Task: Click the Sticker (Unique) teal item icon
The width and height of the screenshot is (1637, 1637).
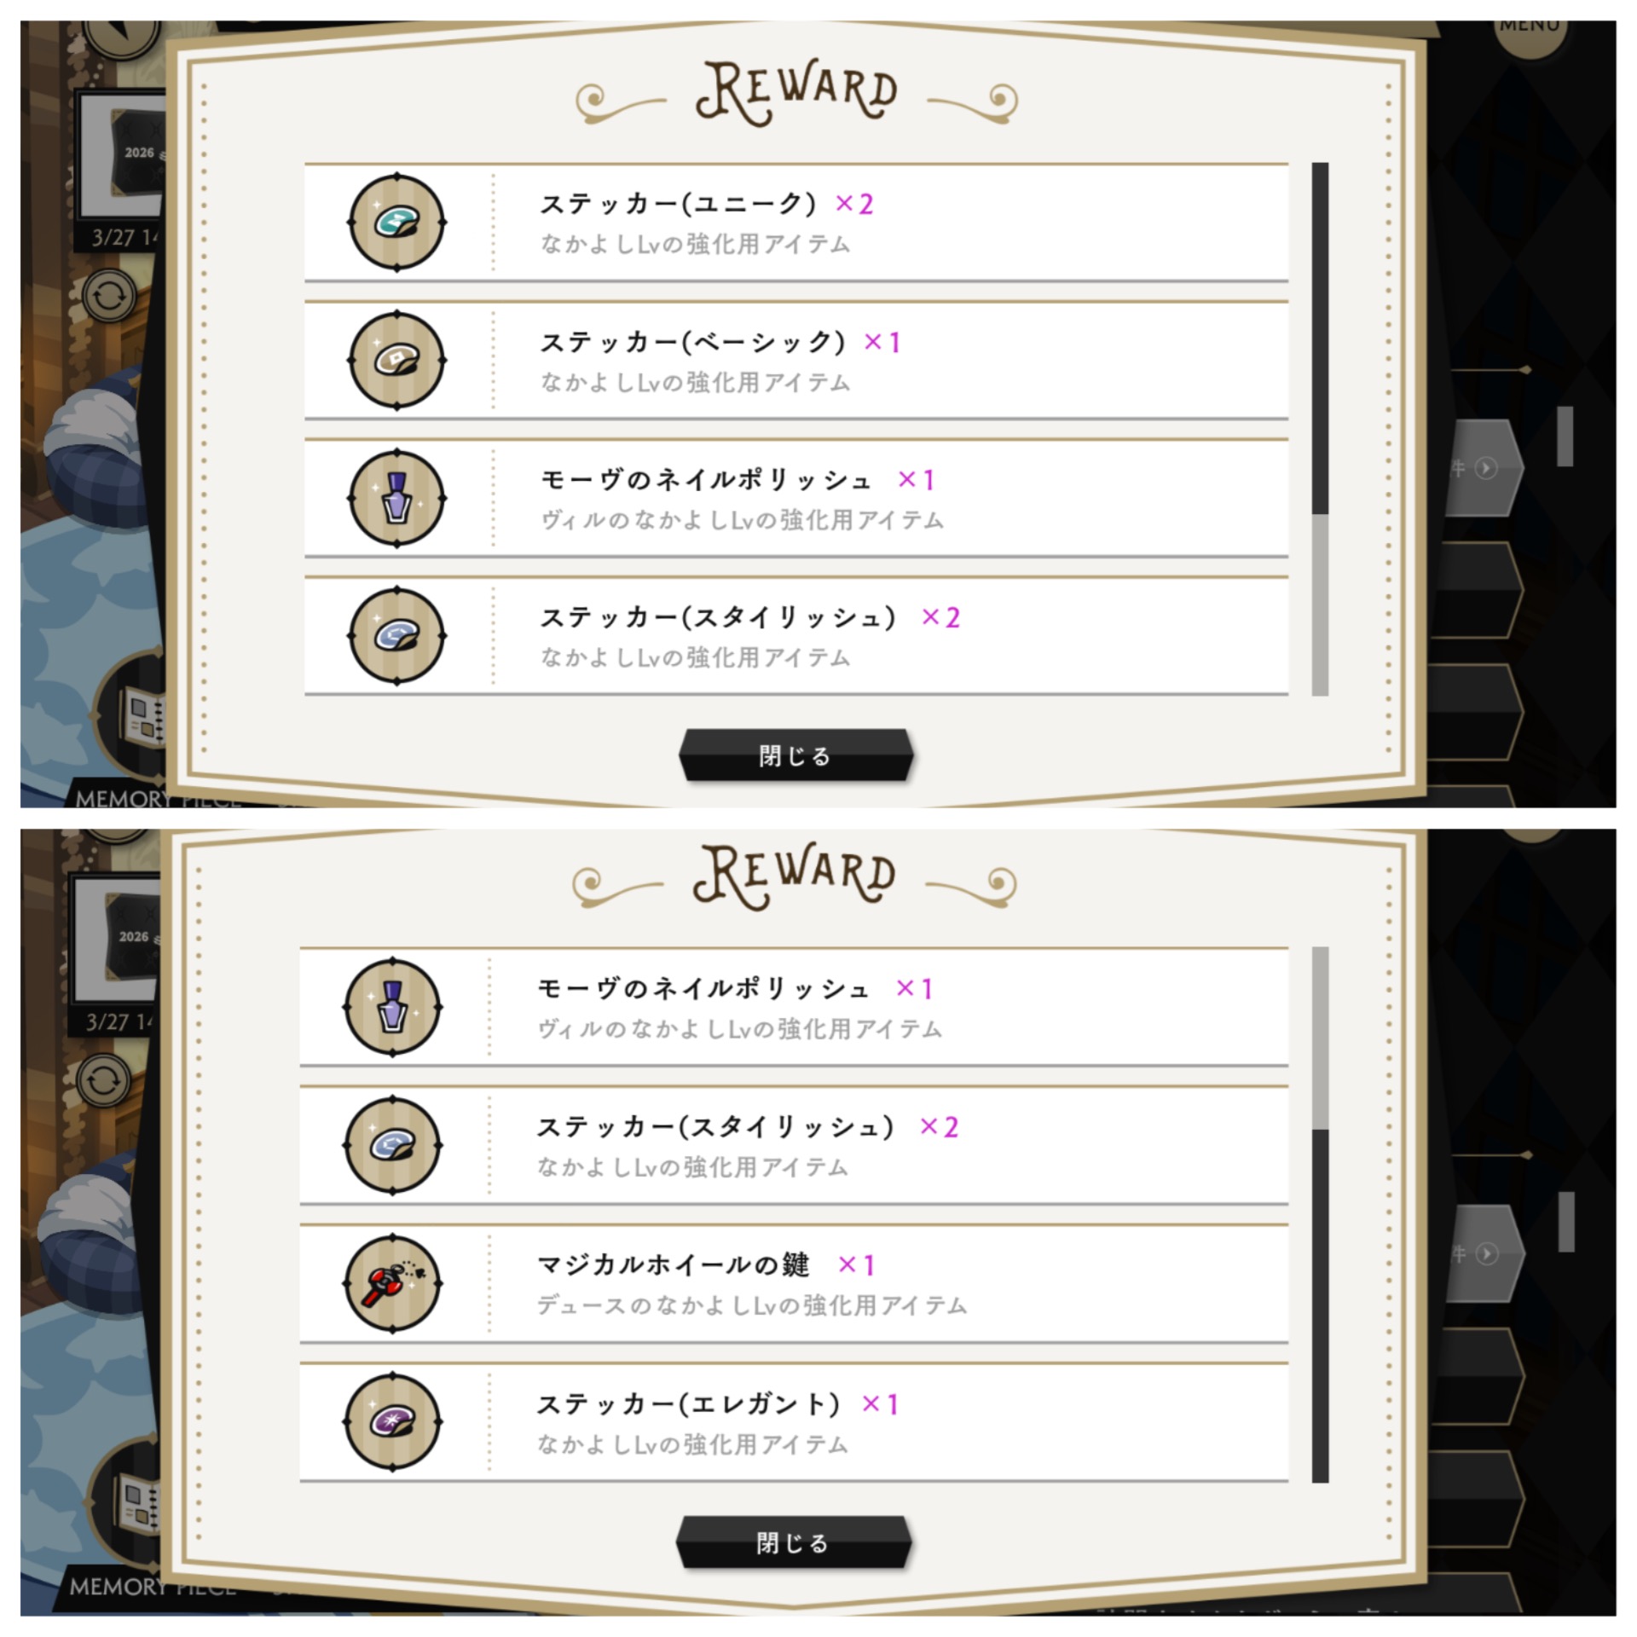Action: (396, 222)
